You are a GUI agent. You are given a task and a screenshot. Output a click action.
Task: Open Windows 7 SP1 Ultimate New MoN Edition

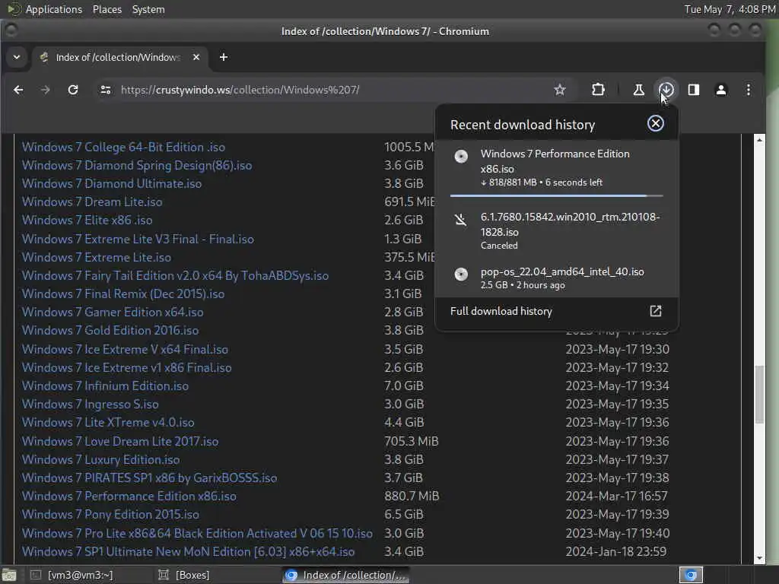(x=189, y=552)
